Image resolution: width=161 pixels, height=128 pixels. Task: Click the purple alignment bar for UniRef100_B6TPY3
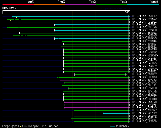pos(96,108)
